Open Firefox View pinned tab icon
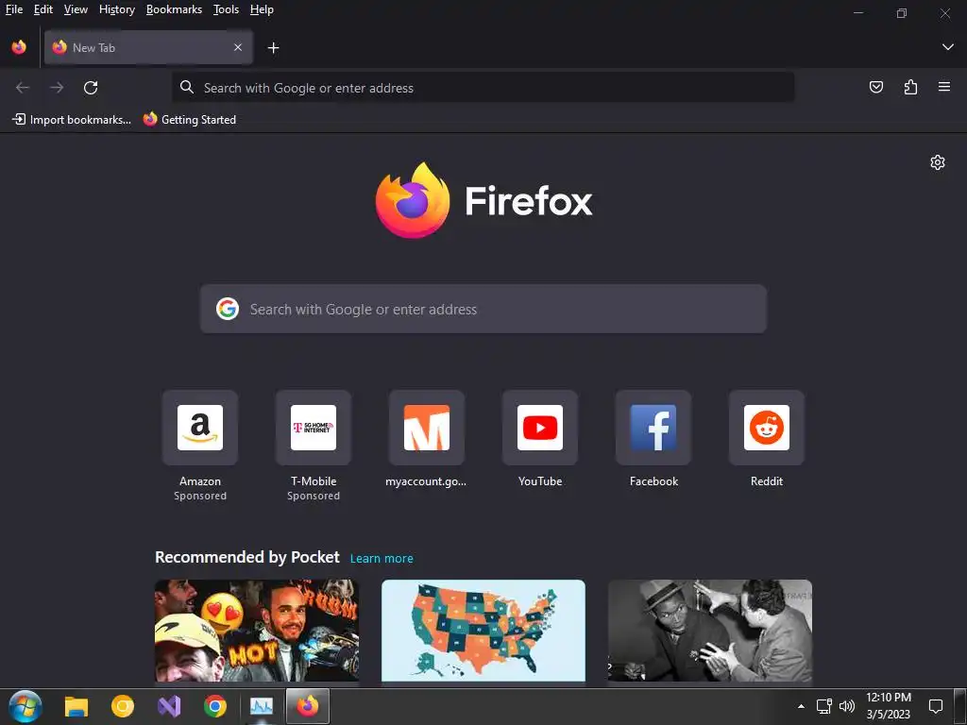Screen dimensions: 967x725 coord(19,47)
